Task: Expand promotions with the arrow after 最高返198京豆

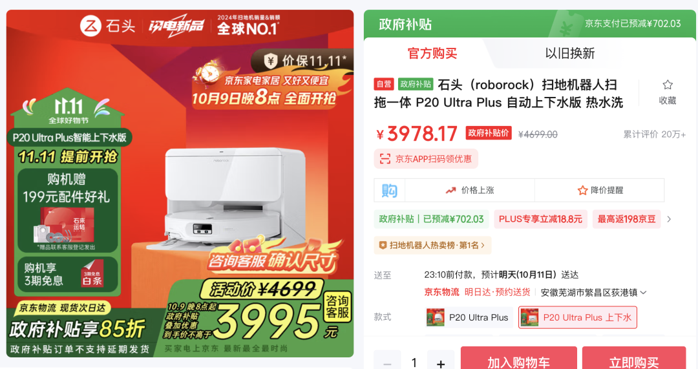Action: (669, 219)
